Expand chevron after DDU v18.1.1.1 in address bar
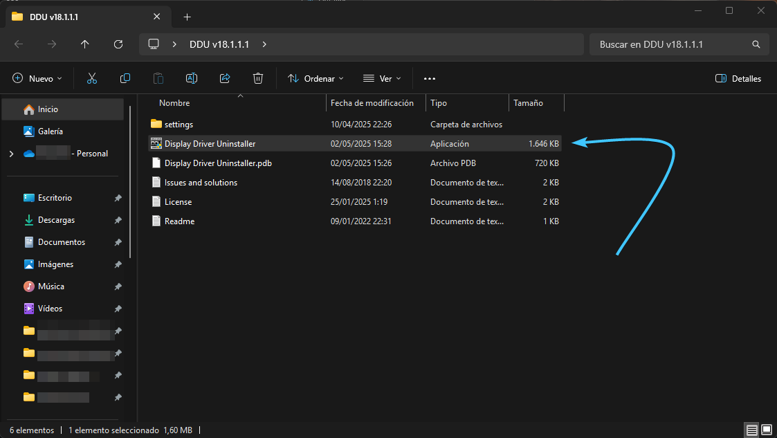Image resolution: width=777 pixels, height=438 pixels. click(x=264, y=44)
